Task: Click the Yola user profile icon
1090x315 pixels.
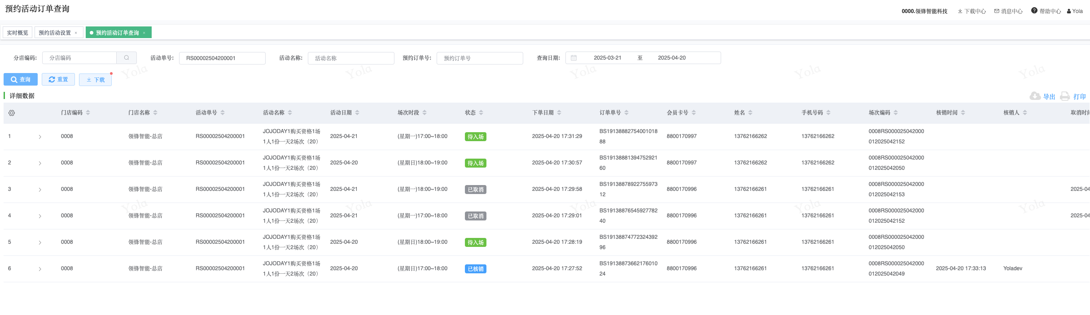Action: pyautogui.click(x=1075, y=11)
